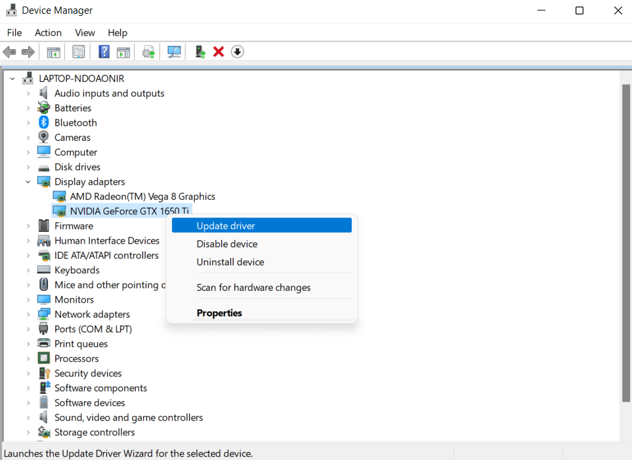Expand the Ports (COM & LPT) arrow
The image size is (632, 460).
pyautogui.click(x=28, y=329)
